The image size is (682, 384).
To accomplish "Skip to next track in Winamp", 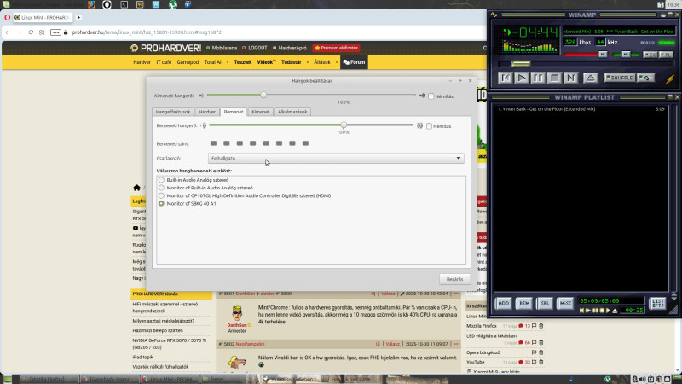I will tap(570, 78).
